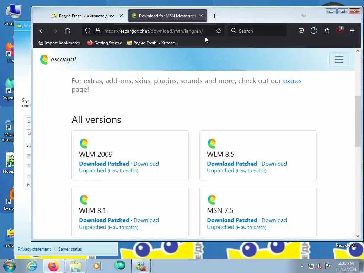
Task: Click the network tray icon
Action: [311, 267]
